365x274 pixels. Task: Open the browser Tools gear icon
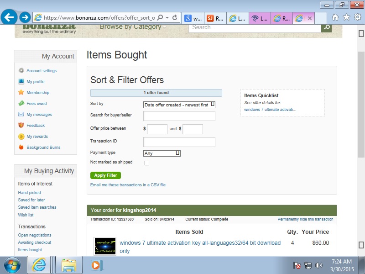[358, 17]
